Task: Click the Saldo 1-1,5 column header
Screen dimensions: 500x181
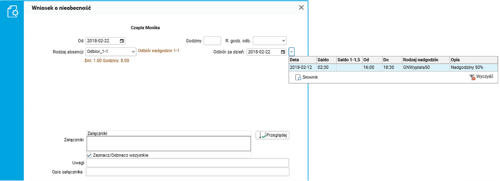Action: (x=349, y=60)
